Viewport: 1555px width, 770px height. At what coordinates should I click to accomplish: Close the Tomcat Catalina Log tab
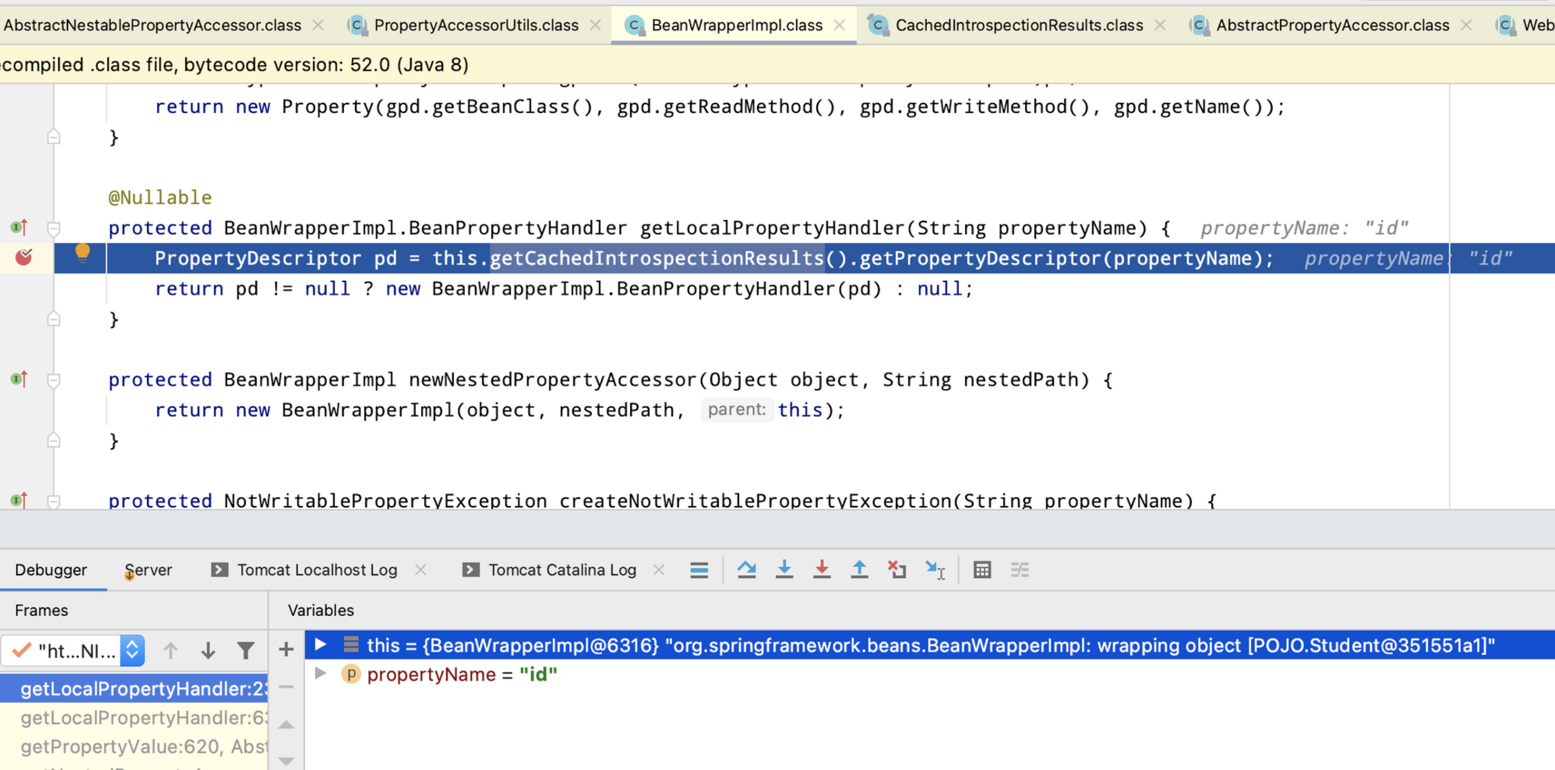coord(659,570)
